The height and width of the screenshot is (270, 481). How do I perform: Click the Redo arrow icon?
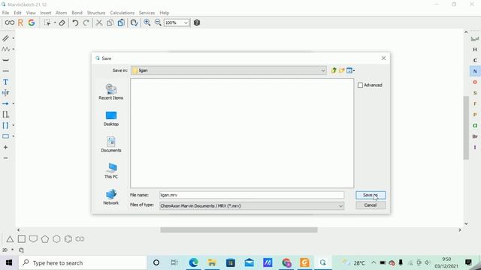[86, 22]
